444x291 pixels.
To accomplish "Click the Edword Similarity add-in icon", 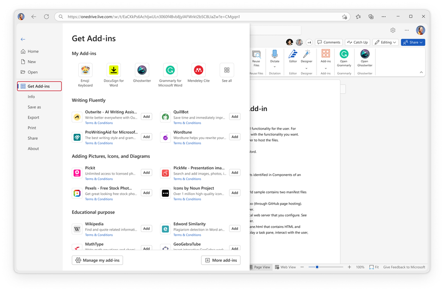I will tap(165, 229).
